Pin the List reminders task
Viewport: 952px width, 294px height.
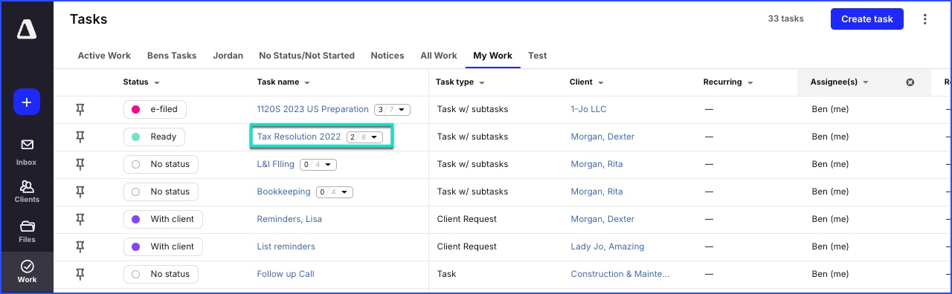click(80, 246)
